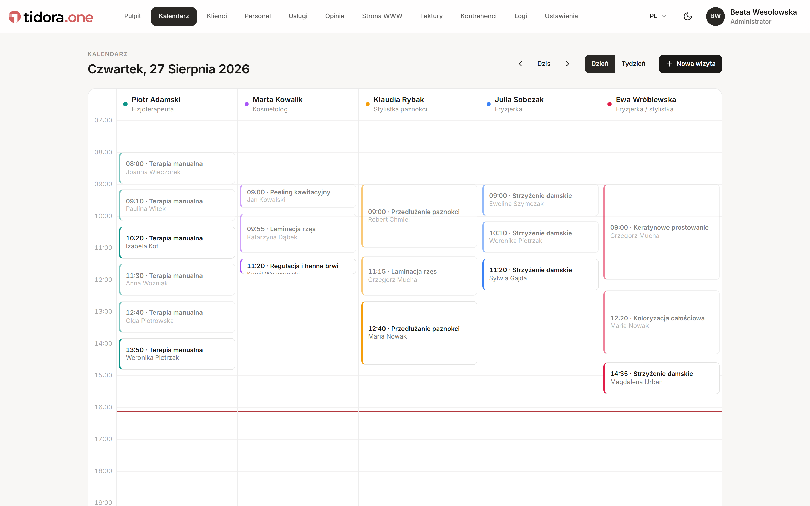
Task: Select Ewa Wróblewska column header
Action: click(661, 104)
